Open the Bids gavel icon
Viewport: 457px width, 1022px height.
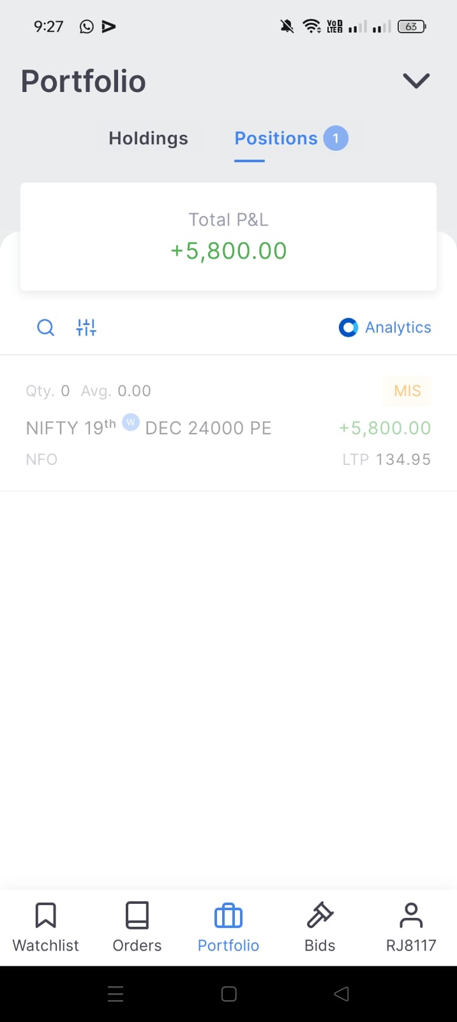pyautogui.click(x=320, y=915)
